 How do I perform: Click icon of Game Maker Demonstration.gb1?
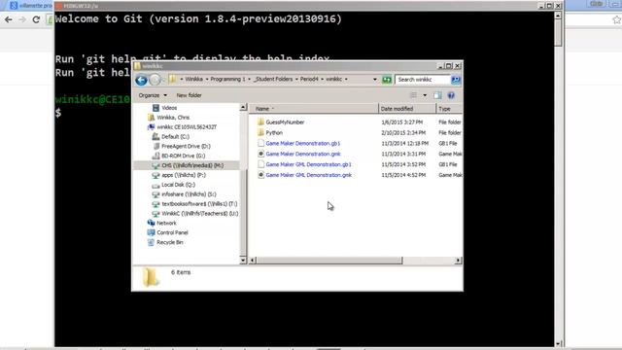[260, 143]
